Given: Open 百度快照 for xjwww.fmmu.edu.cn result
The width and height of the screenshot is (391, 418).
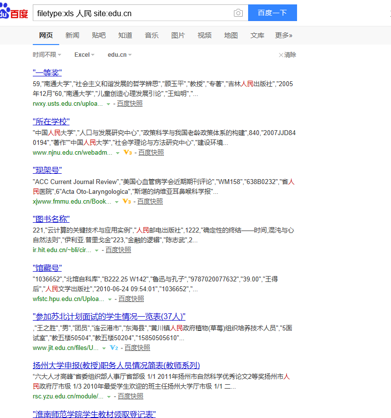Looking at the screenshot, I should (150, 201).
